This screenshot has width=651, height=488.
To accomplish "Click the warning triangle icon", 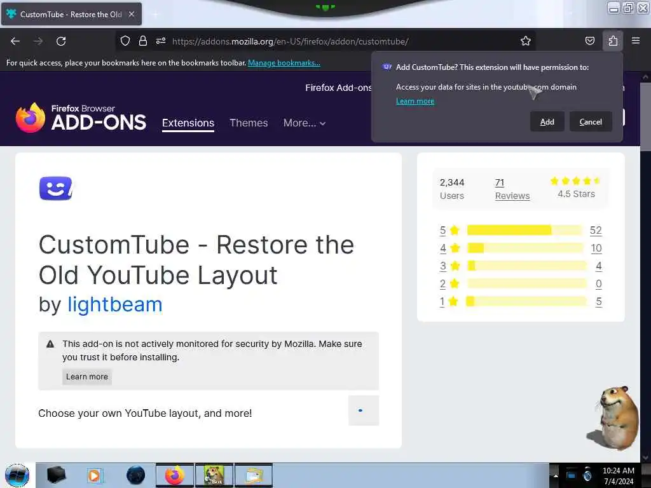I will pos(50,344).
